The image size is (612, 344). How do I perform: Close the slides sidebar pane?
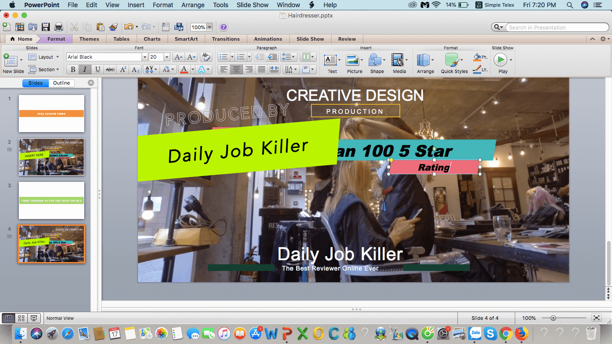[x=91, y=83]
